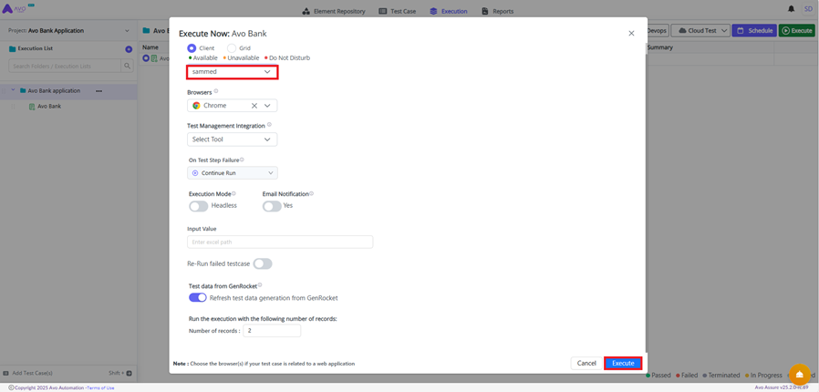This screenshot has width=819, height=392.
Task: Click the Schedule button
Action: [754, 31]
